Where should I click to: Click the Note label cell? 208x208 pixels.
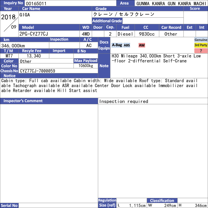pos(104,66)
